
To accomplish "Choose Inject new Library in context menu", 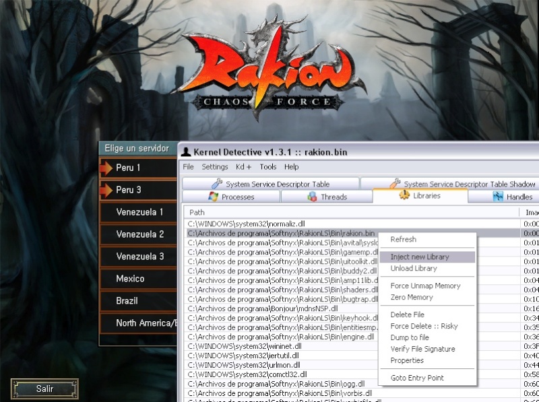I will tap(428, 257).
